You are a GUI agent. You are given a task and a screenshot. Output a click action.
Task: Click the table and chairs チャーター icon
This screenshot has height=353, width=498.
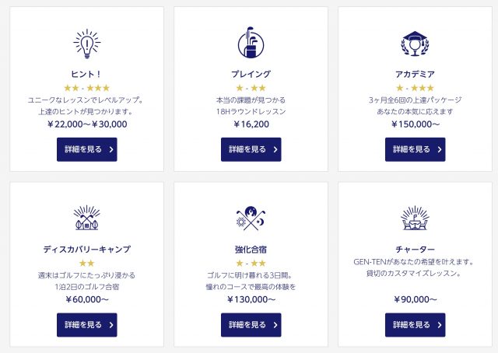point(415,218)
